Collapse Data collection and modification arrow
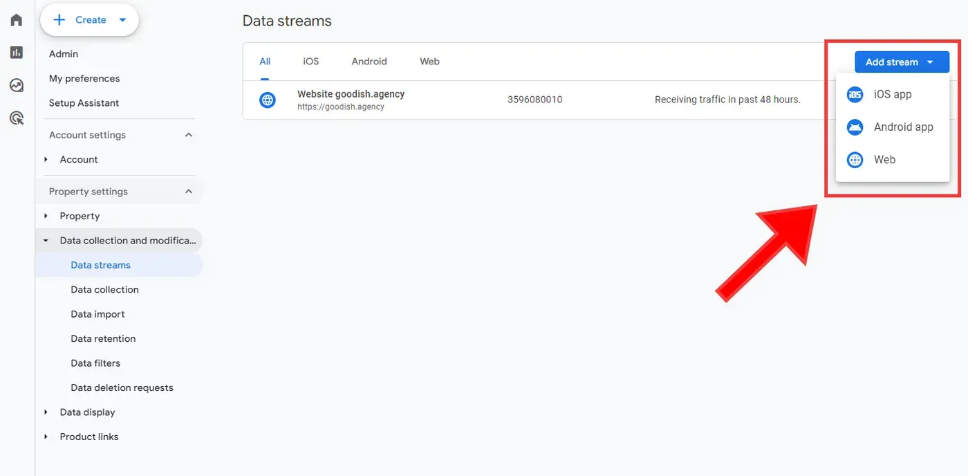The image size is (968, 476). [46, 241]
